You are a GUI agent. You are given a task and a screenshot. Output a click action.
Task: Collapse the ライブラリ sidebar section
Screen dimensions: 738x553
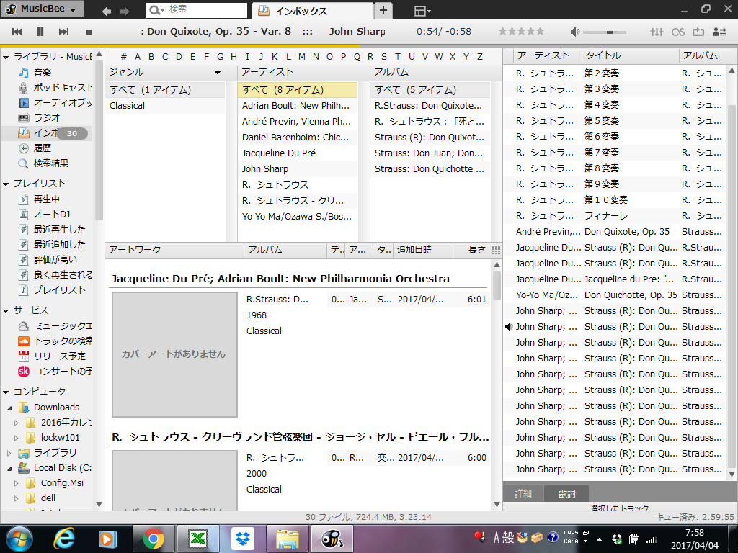point(6,58)
